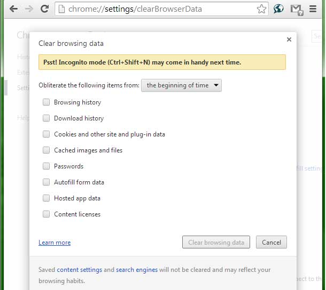Open the content settings link
326x290 pixels.
coord(80,270)
